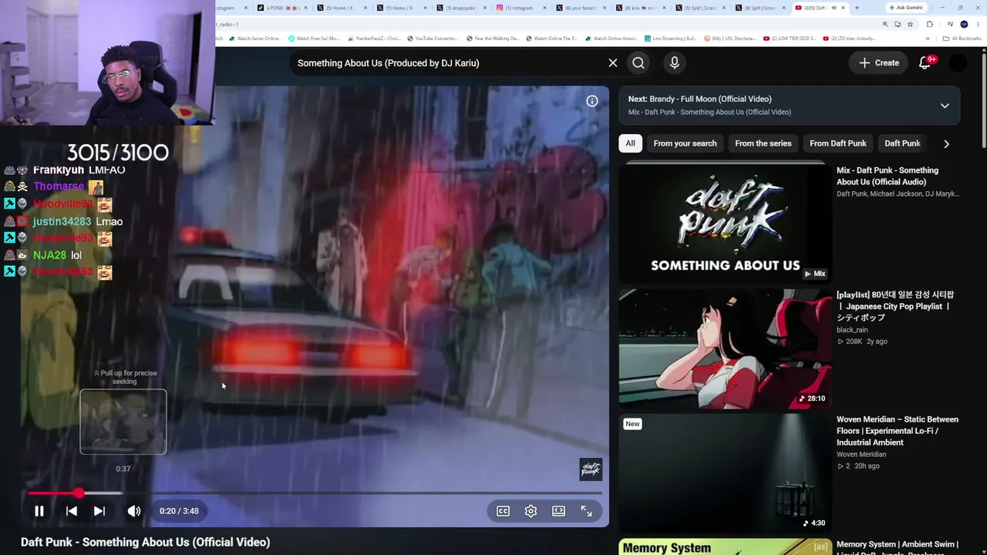Image resolution: width=987 pixels, height=555 pixels.
Task: Show video info card icon
Action: 592,101
